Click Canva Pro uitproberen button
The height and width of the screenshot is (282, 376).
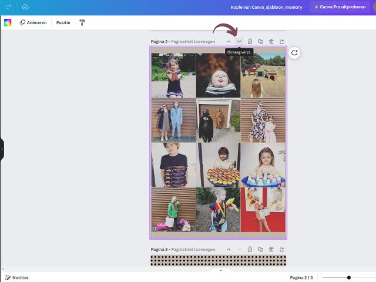tap(340, 7)
